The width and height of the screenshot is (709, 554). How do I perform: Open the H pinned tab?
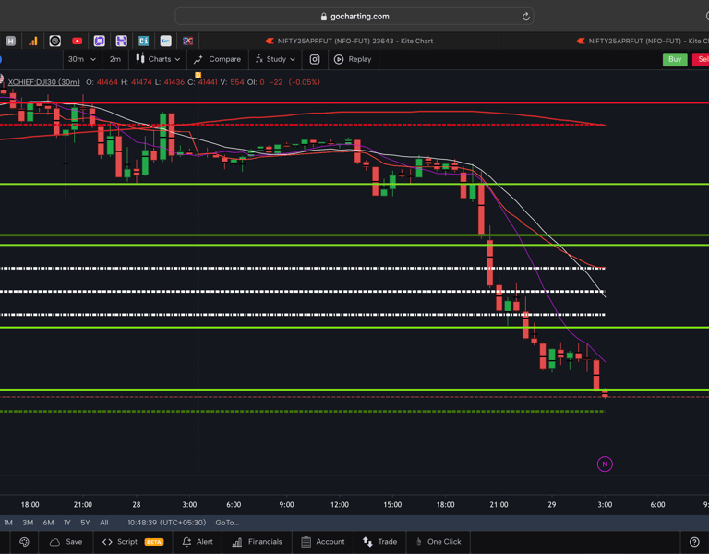point(11,42)
